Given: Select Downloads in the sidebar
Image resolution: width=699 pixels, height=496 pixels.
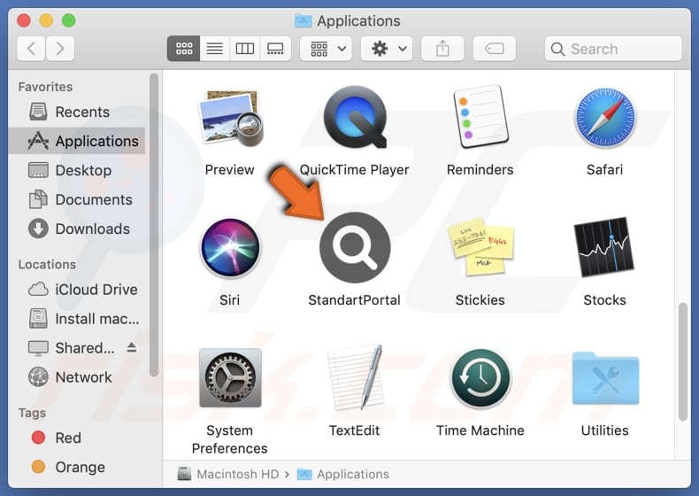Looking at the screenshot, I should coord(77,229).
